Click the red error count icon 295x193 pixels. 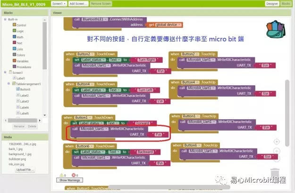(x=73, y=175)
